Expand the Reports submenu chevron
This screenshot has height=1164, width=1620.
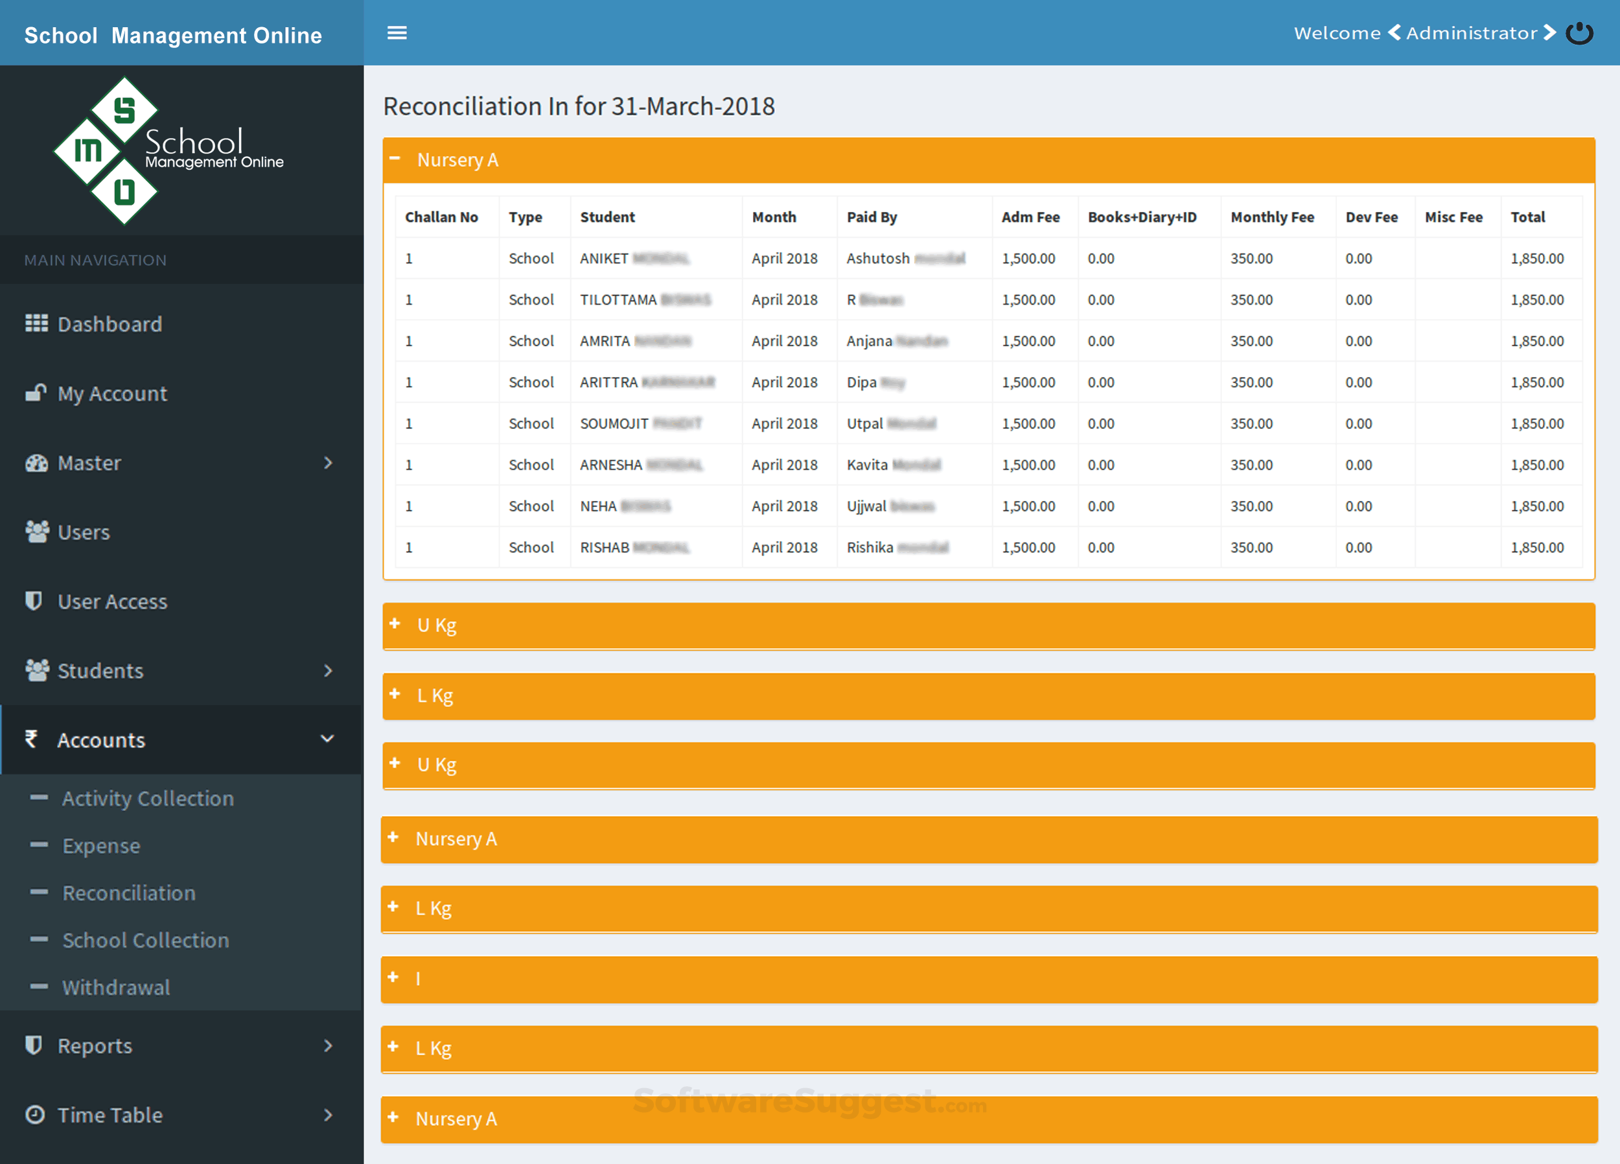(328, 1045)
